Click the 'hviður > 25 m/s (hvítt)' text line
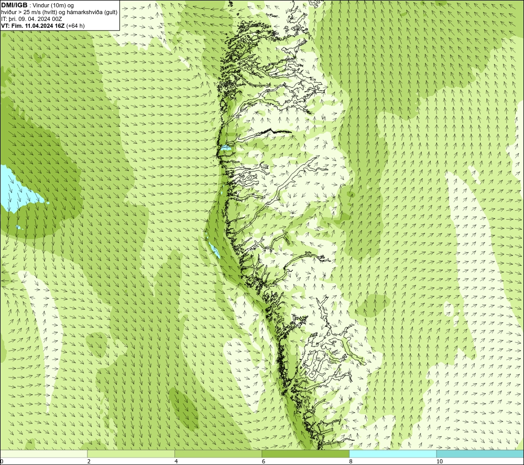The image size is (524, 465). coord(59,13)
